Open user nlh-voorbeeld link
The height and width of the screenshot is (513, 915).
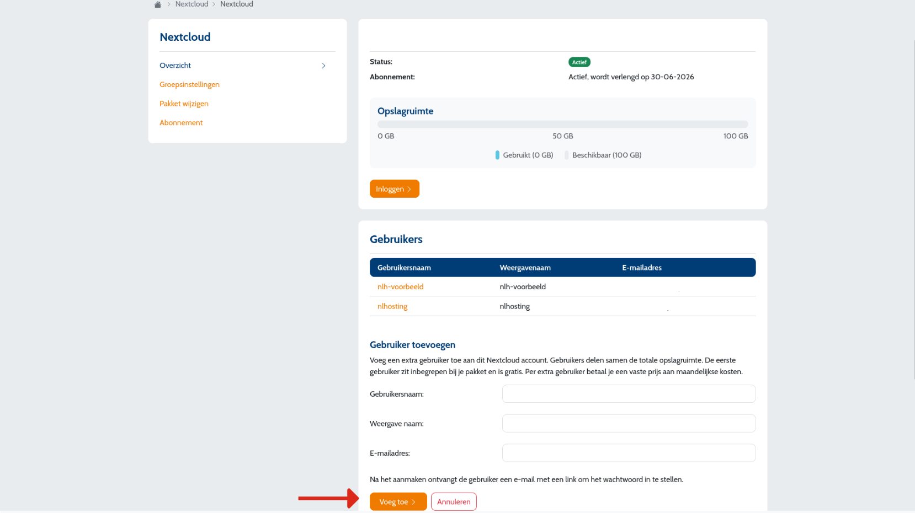pos(400,287)
